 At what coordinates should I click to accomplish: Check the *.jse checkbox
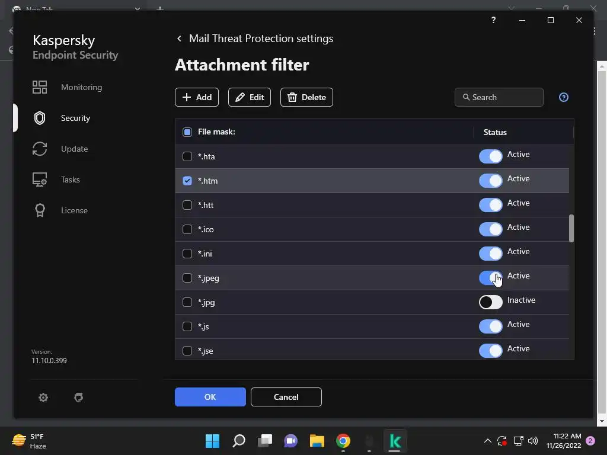pos(187,351)
